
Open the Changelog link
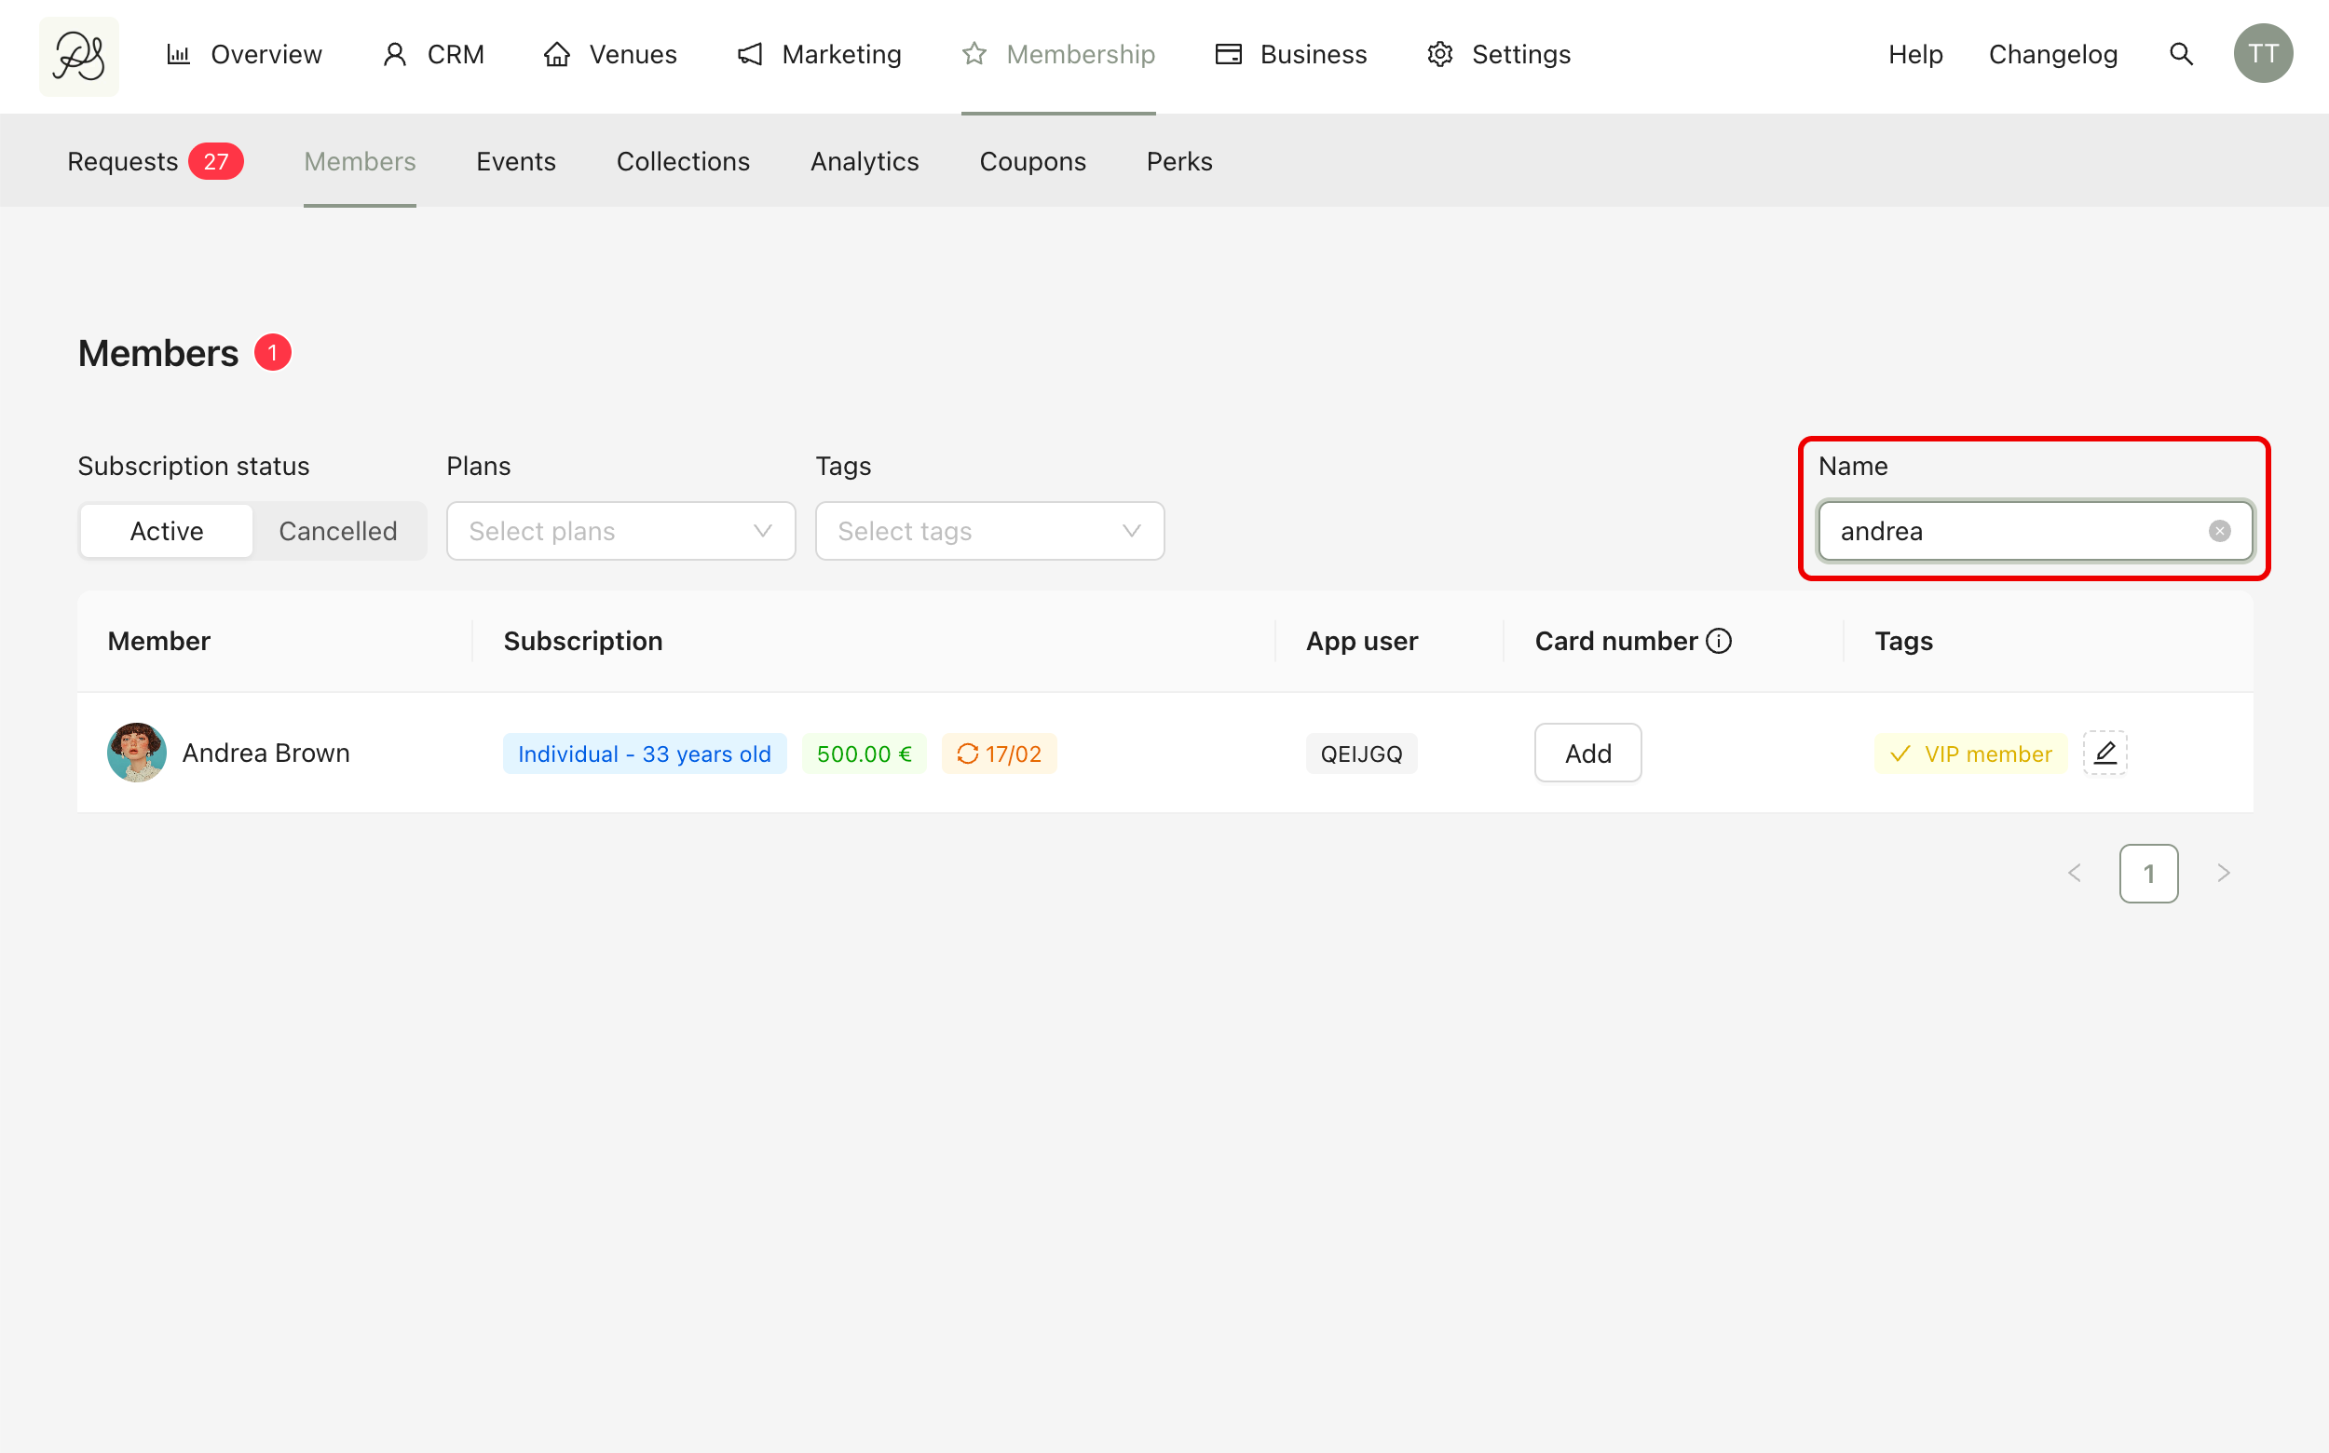tap(2052, 54)
